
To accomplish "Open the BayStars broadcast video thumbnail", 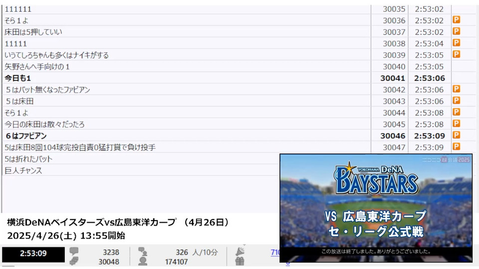I will [376, 208].
